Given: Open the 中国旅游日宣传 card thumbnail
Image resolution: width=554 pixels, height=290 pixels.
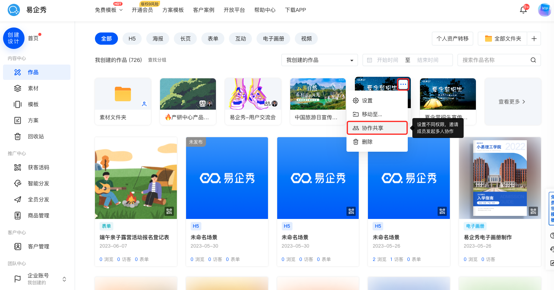Looking at the screenshot, I should click(318, 94).
